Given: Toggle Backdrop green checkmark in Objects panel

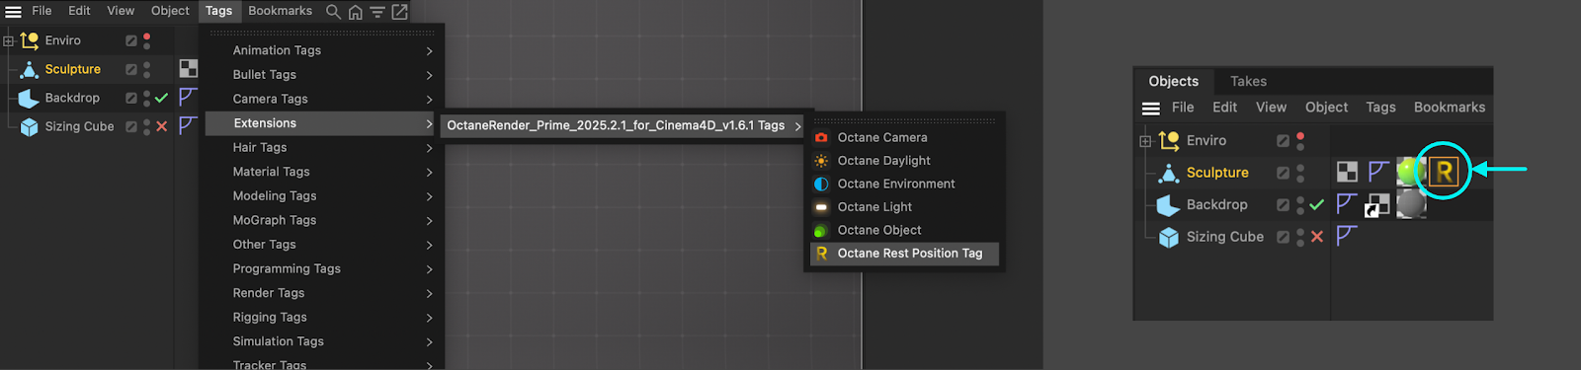Looking at the screenshot, I should tap(1316, 205).
